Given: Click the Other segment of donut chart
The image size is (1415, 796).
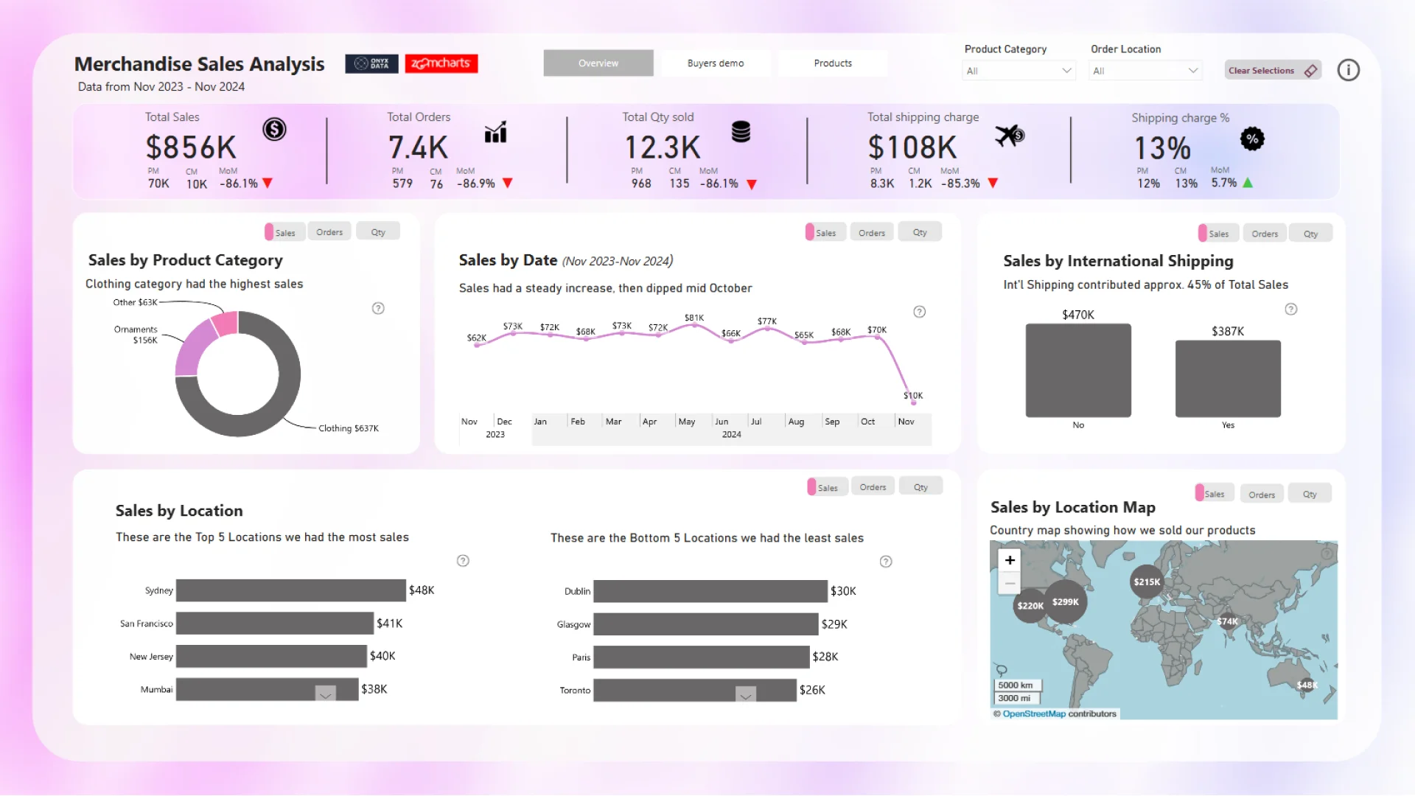Looking at the screenshot, I should tap(225, 323).
